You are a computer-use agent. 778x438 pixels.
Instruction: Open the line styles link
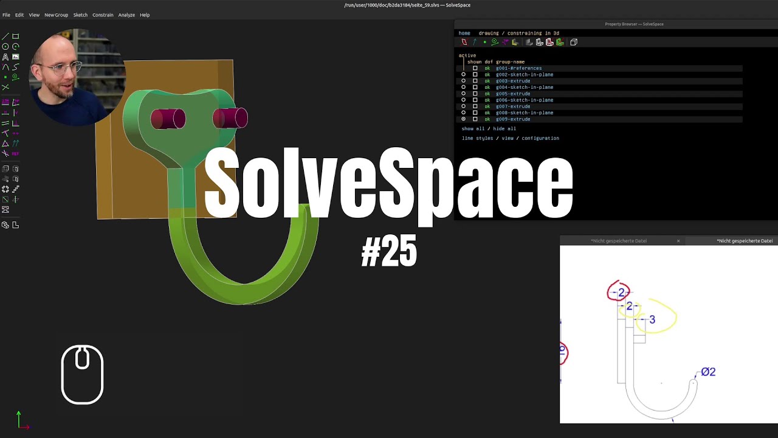pos(477,138)
